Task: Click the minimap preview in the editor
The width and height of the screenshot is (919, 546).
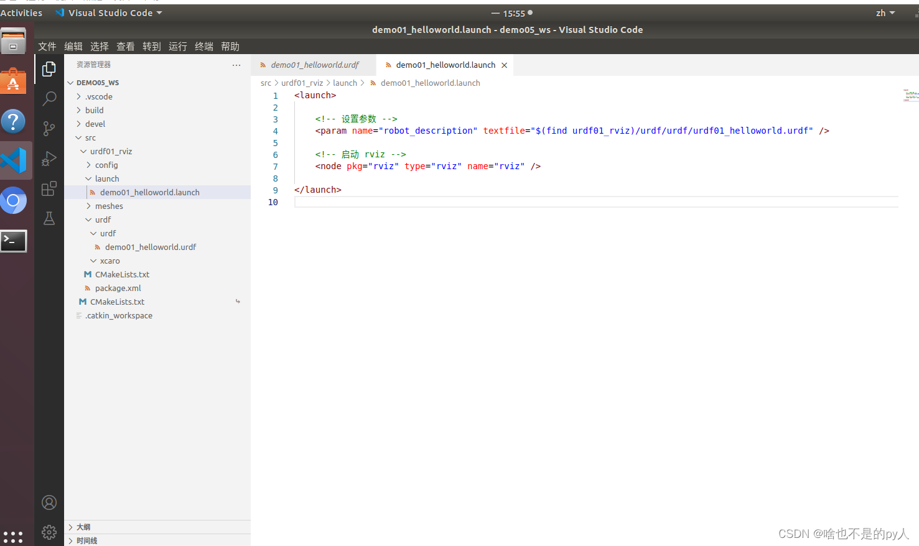Action: (911, 95)
